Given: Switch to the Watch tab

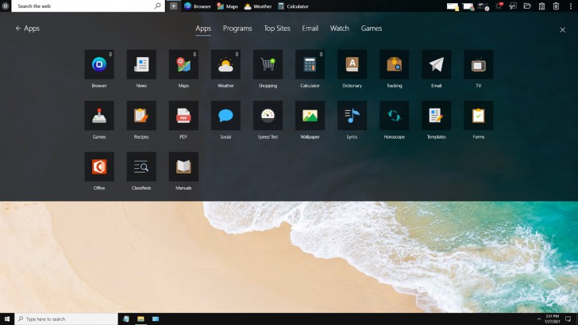Looking at the screenshot, I should point(339,29).
